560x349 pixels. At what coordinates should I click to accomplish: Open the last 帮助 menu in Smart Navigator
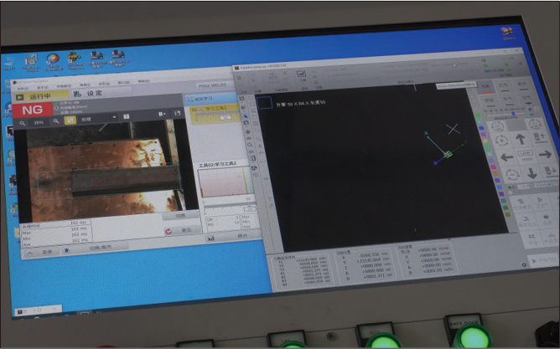[143, 81]
